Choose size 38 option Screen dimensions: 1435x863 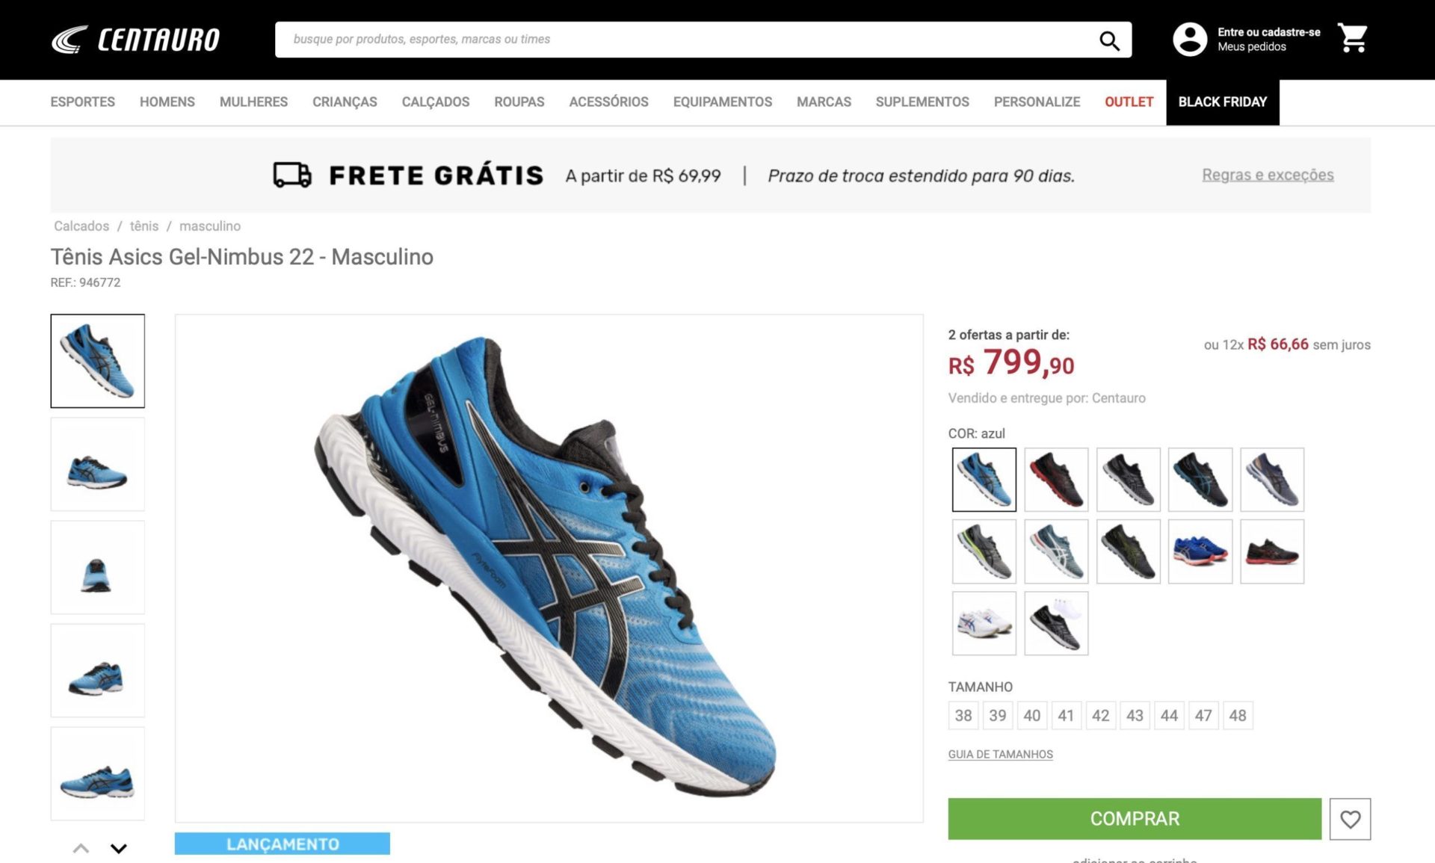(963, 716)
